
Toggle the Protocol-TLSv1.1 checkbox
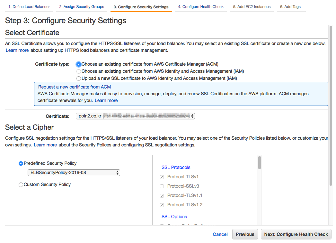click(x=162, y=196)
